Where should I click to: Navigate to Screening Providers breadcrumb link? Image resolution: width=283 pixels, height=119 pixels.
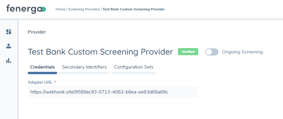[x=84, y=9]
